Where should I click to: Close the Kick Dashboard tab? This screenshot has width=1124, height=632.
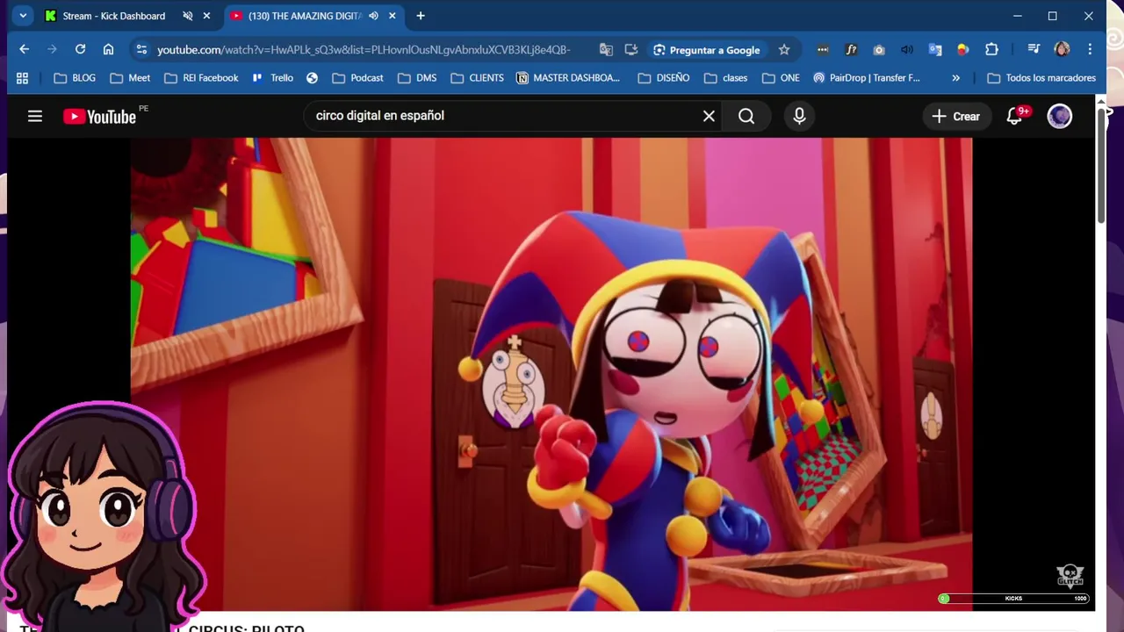[206, 16]
